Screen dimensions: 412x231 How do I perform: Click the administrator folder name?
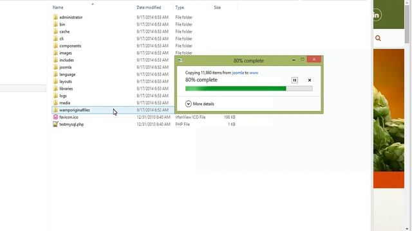pyautogui.click(x=71, y=17)
